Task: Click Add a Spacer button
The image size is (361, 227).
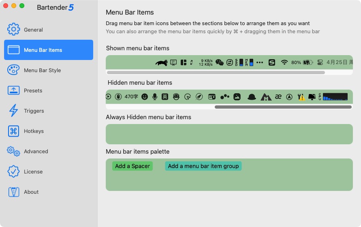Action: click(x=132, y=166)
